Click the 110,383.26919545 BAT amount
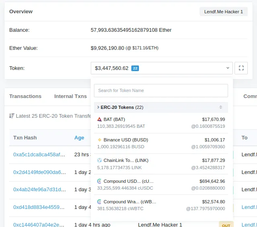The width and height of the screenshot is (257, 227). (121, 126)
